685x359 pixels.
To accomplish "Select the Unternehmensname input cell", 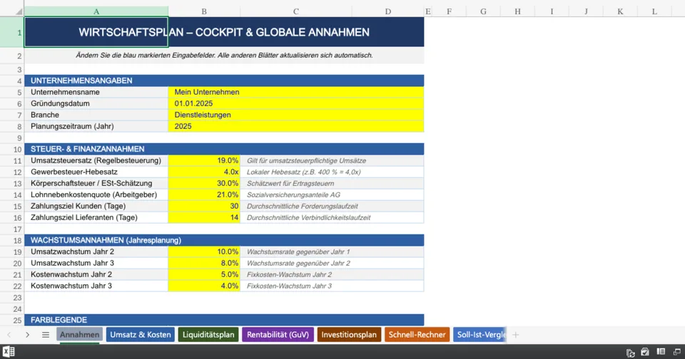I will (x=295, y=92).
